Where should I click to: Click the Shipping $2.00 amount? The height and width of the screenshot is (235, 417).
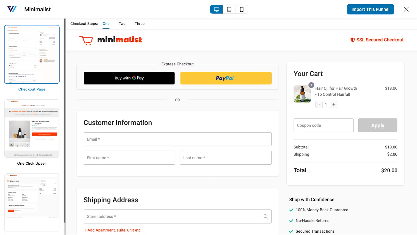coord(392,154)
